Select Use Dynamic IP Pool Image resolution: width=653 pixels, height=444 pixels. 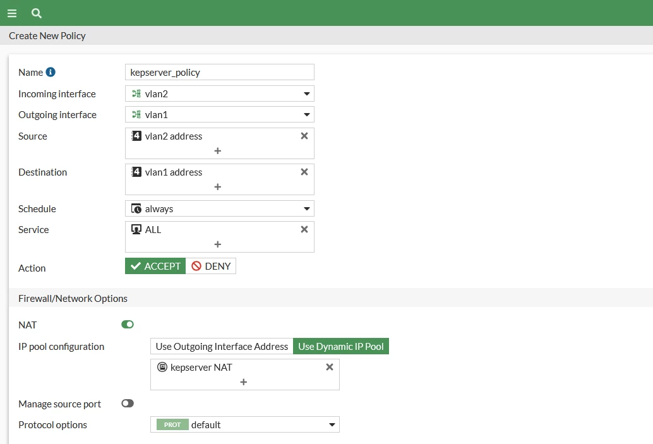coord(340,346)
